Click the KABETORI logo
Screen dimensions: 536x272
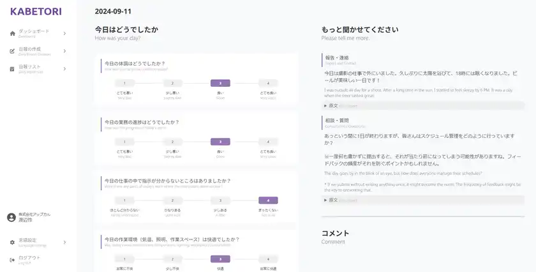(x=36, y=11)
